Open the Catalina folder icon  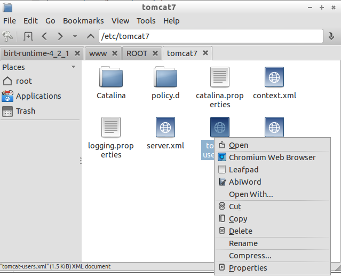(x=111, y=78)
